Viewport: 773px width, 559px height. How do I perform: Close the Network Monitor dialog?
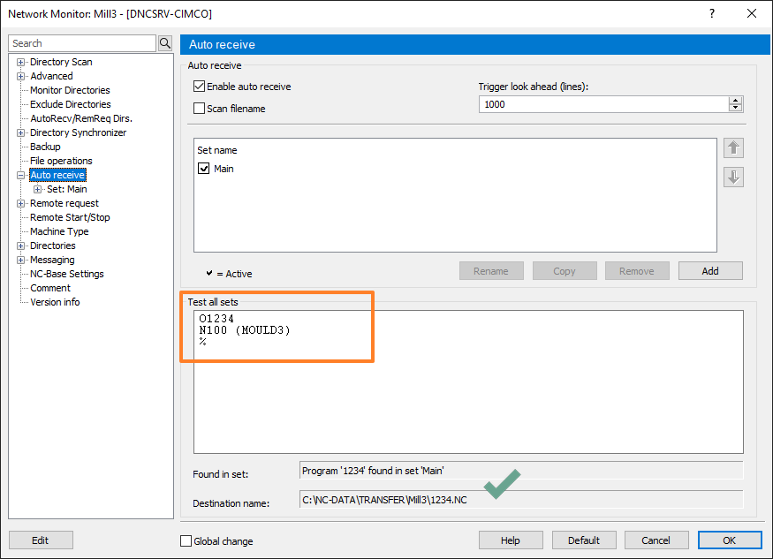[x=751, y=13]
